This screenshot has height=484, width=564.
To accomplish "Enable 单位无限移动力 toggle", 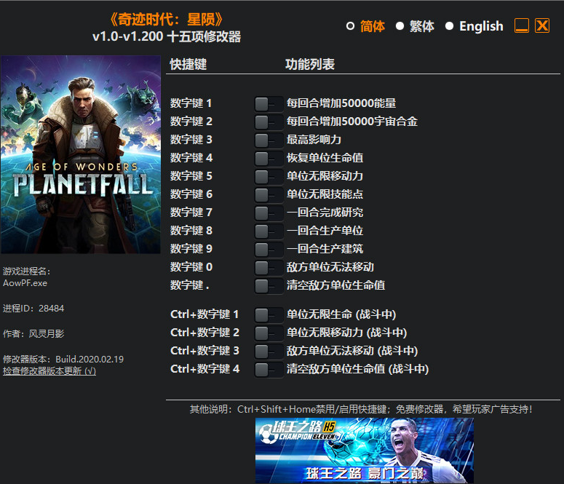I will pos(269,177).
